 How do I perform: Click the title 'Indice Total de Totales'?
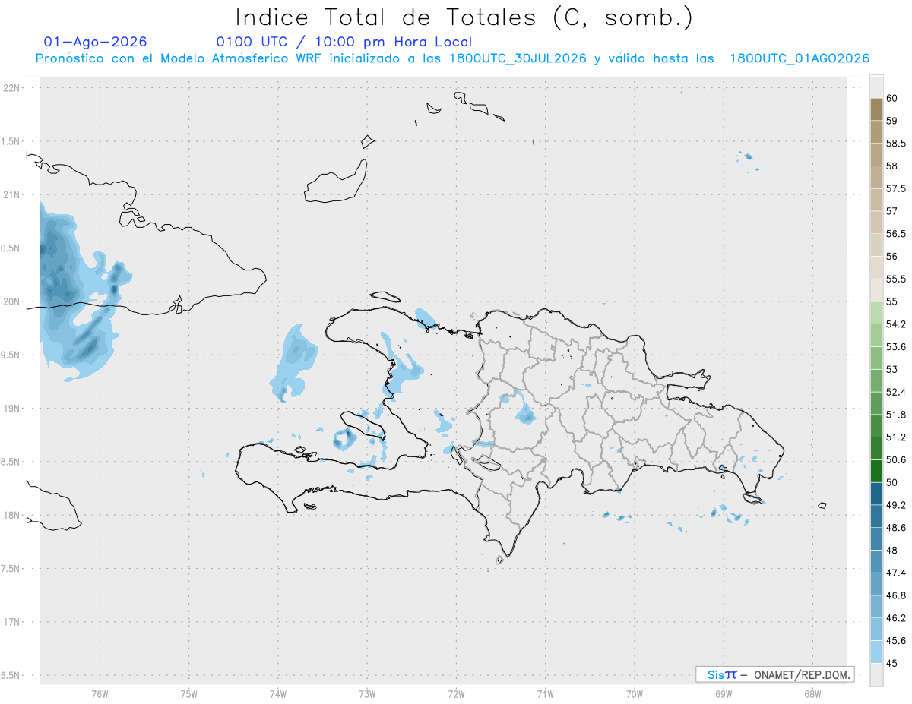(x=388, y=17)
